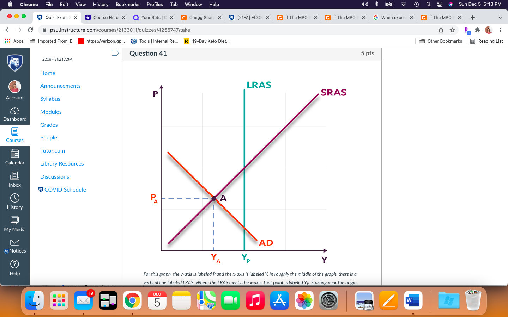
Task: Open the Reading List
Action: [x=486, y=41]
